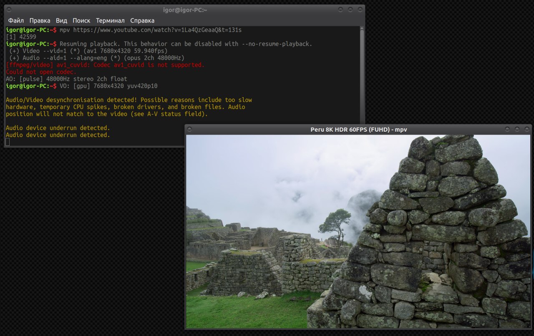Click the 'Resuming playback' message line

[x=186, y=44]
